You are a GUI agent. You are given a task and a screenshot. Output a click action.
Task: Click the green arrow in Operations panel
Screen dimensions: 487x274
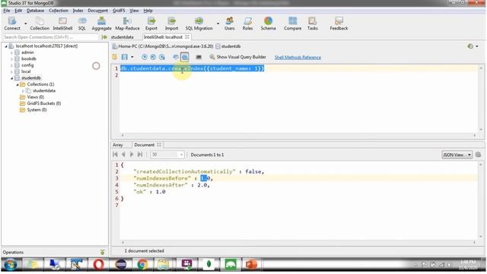click(102, 252)
